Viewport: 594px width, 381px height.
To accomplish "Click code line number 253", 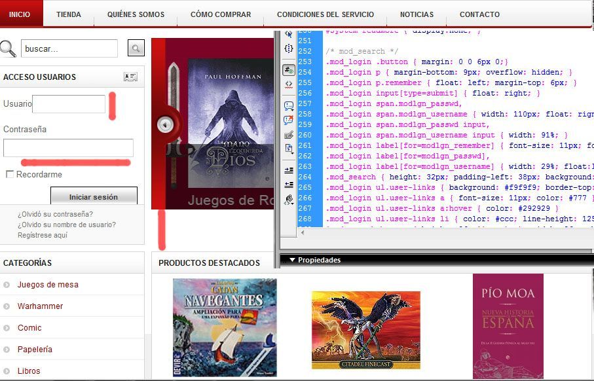I will (305, 62).
